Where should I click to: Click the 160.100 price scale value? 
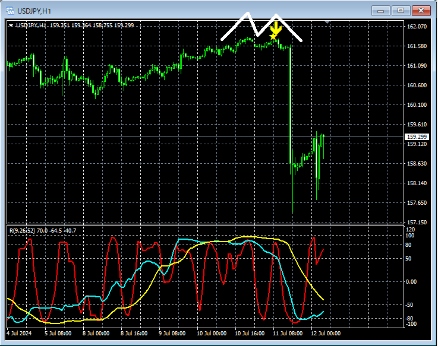[x=417, y=104]
